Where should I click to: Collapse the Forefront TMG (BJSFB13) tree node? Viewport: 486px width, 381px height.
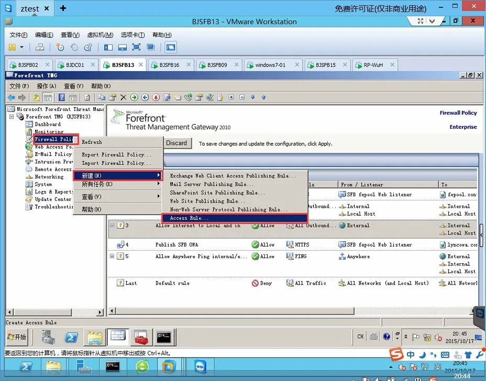pyautogui.click(x=12, y=117)
